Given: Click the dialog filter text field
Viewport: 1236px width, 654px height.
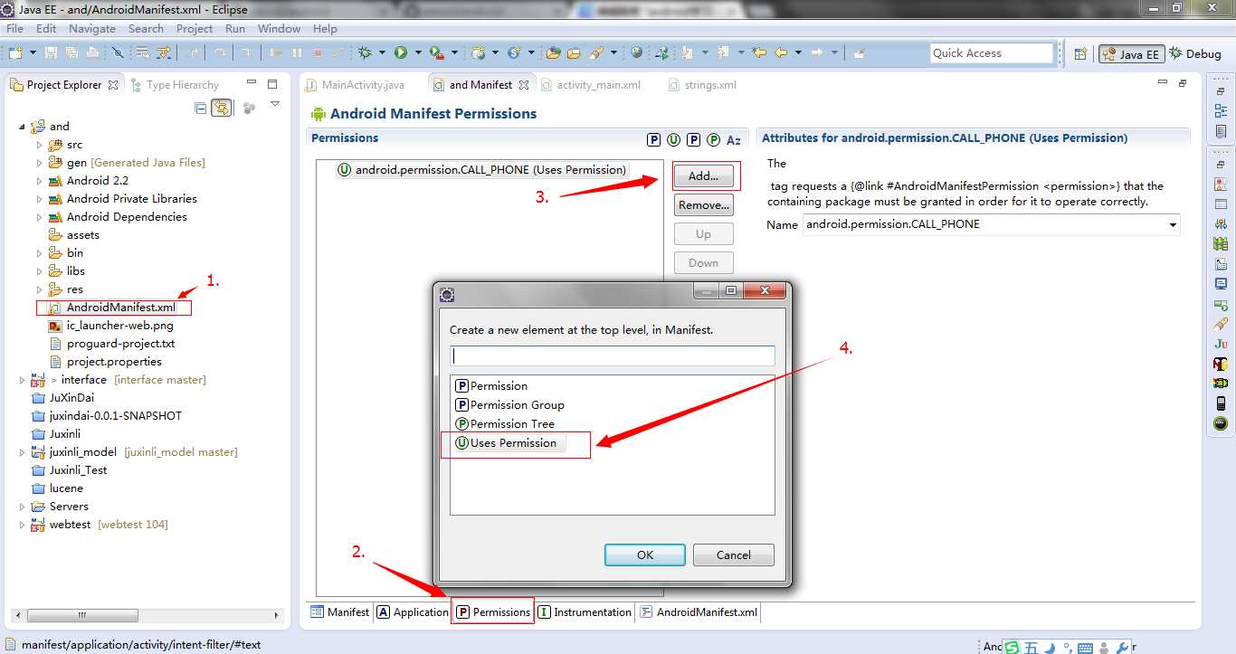Looking at the screenshot, I should (613, 355).
